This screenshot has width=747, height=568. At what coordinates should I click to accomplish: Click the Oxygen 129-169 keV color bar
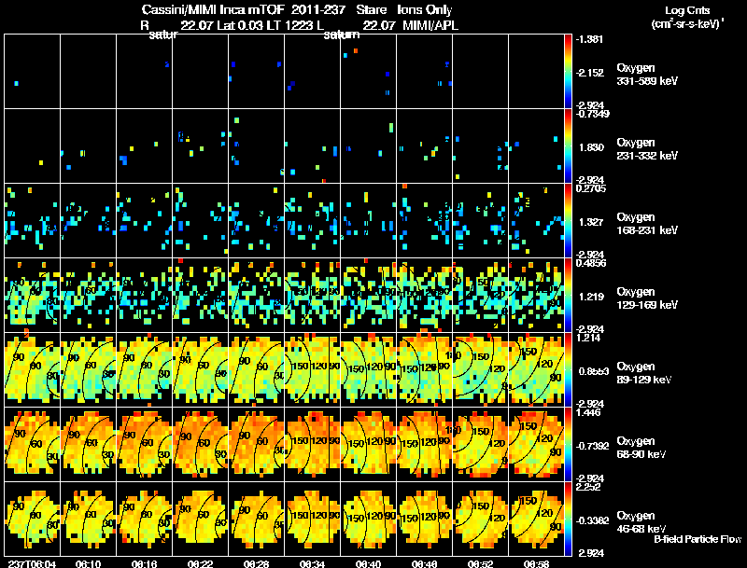568,296
